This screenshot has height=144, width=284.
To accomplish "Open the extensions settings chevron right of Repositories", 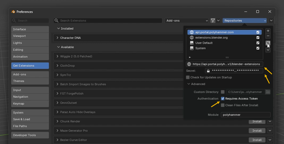I will 271,20.
